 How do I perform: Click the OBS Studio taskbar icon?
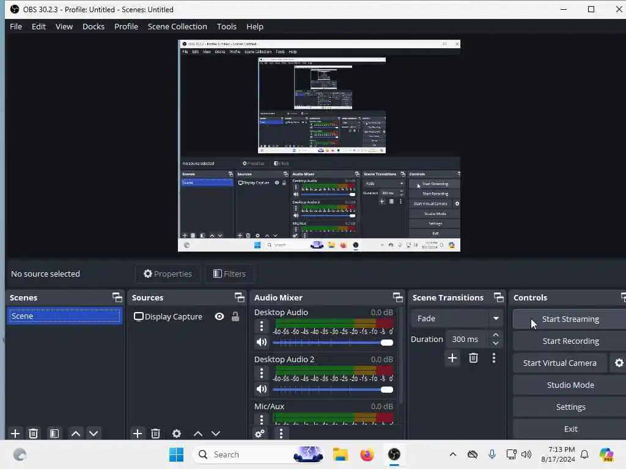pyautogui.click(x=394, y=454)
